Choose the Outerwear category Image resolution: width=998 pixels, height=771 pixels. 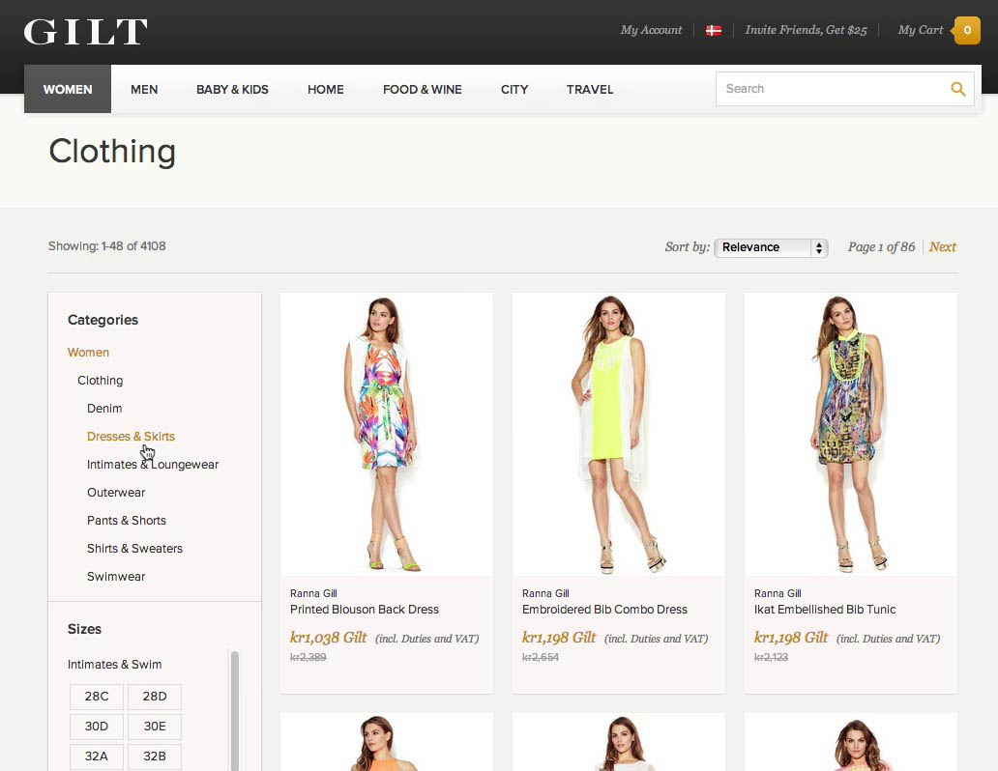point(116,493)
